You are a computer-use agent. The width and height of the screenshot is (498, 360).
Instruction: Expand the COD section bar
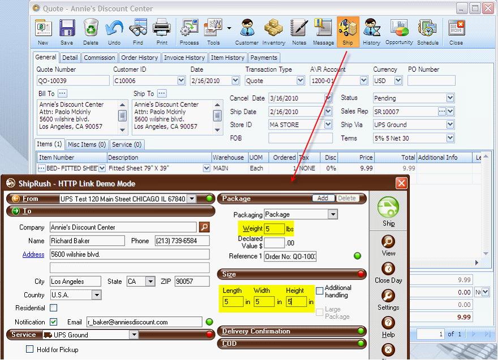291,344
